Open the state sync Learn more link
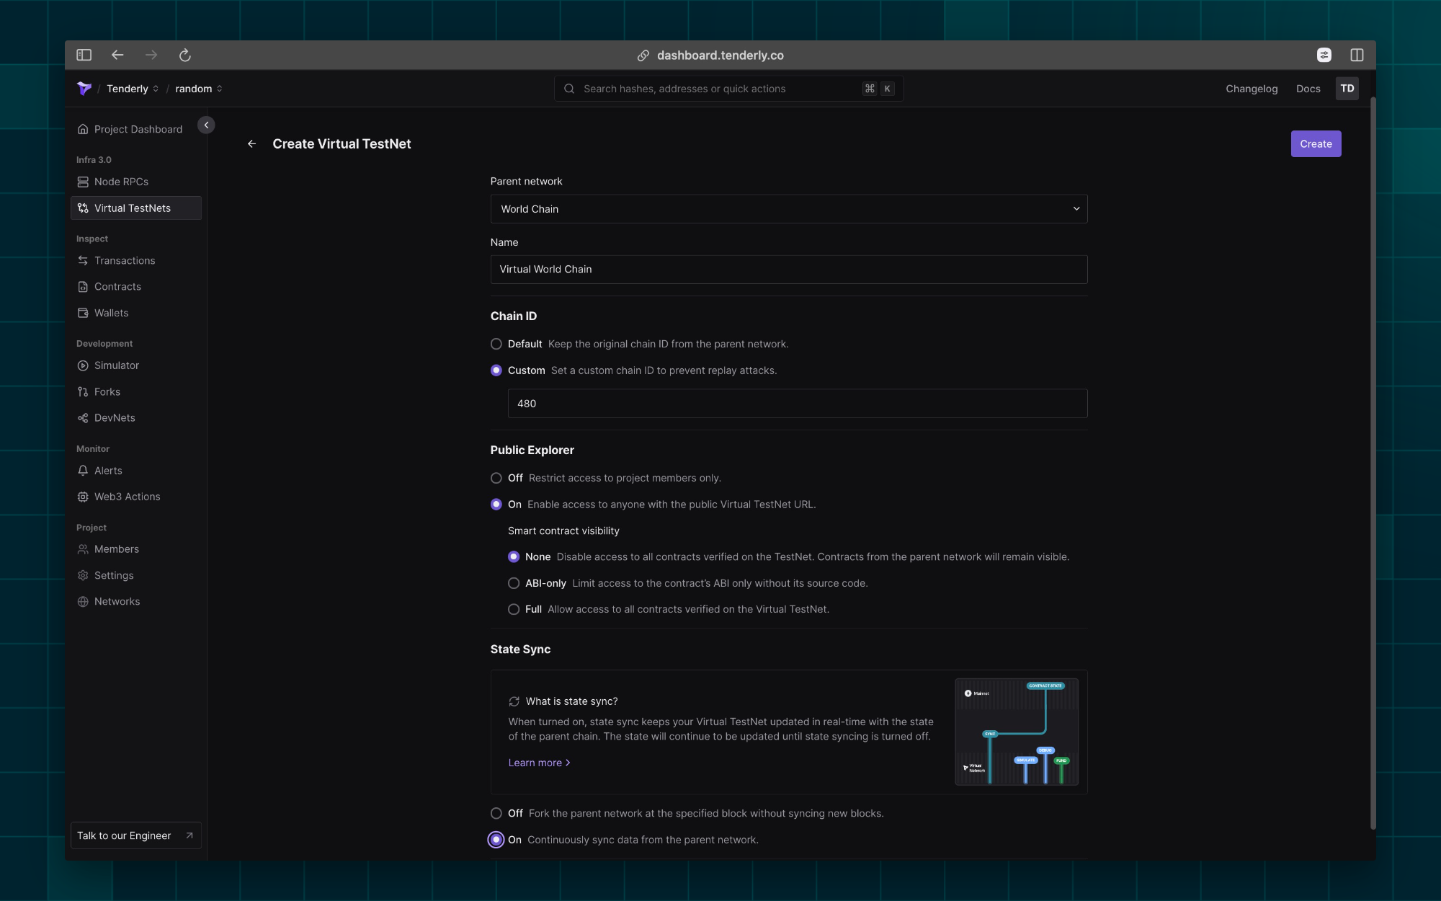1441x901 pixels. tap(539, 762)
